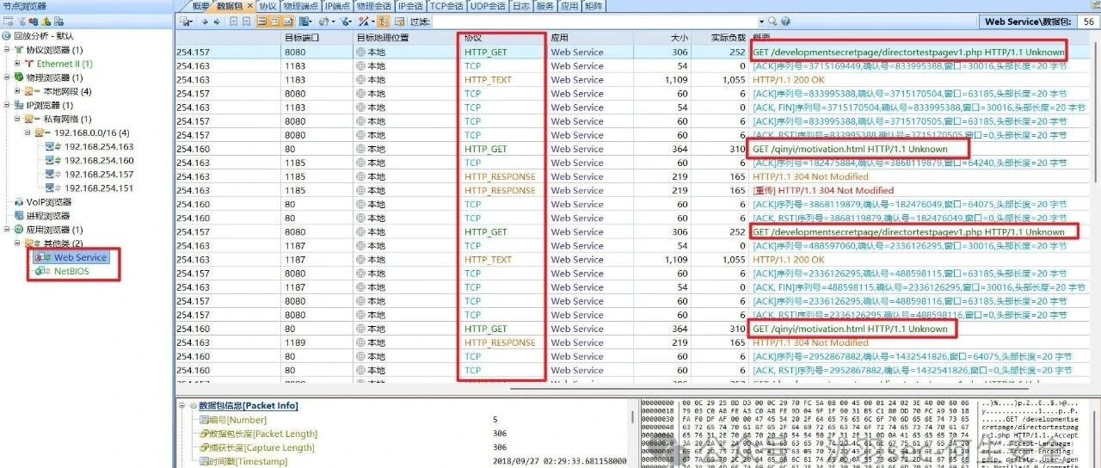Viewport: 1101px width, 468px height.
Task: Collapse the 私有网络 node
Action: tap(18, 119)
